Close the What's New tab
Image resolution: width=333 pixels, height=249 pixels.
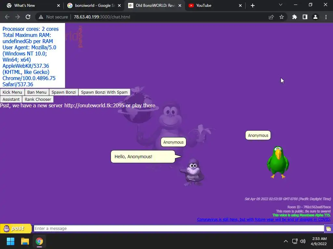coord(59,6)
